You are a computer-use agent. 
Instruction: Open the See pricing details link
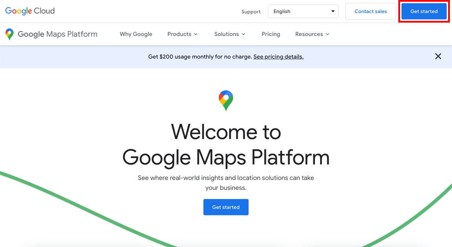tap(279, 56)
